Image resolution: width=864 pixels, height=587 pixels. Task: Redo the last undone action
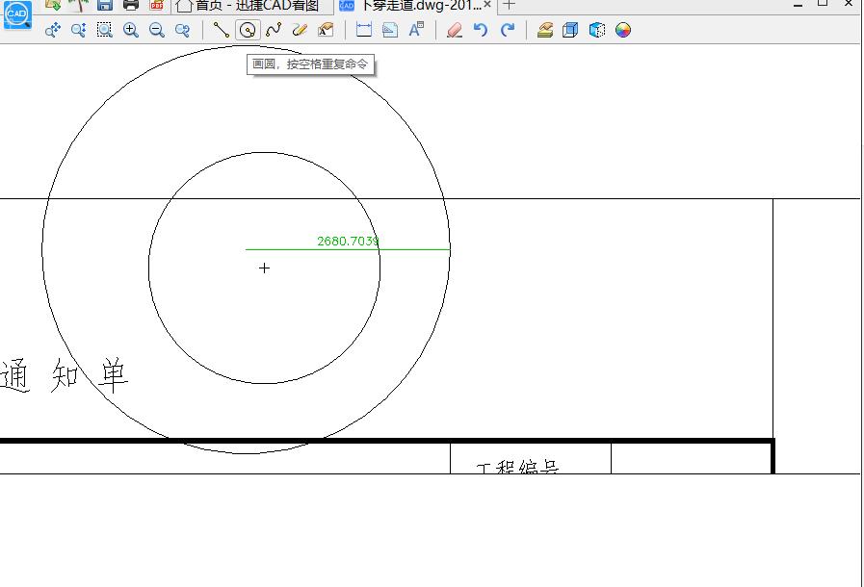(507, 30)
